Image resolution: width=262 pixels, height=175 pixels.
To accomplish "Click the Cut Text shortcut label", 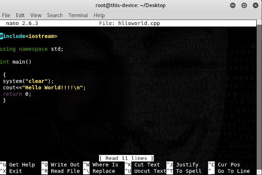I will pos(147,165).
